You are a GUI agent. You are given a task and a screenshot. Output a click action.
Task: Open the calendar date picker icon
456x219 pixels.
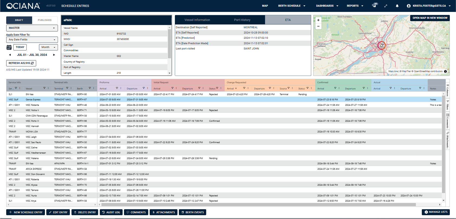tap(9, 47)
